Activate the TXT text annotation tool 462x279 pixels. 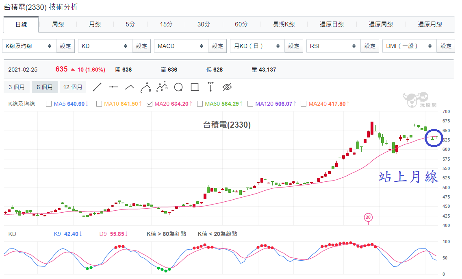[x=210, y=87]
